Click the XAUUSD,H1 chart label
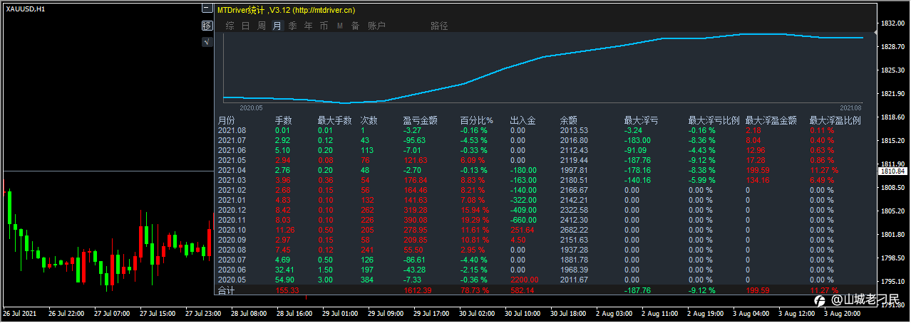The image size is (911, 323). 26,9
